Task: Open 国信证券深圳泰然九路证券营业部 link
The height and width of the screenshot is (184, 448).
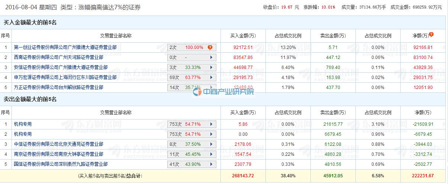Action: tap(61, 164)
